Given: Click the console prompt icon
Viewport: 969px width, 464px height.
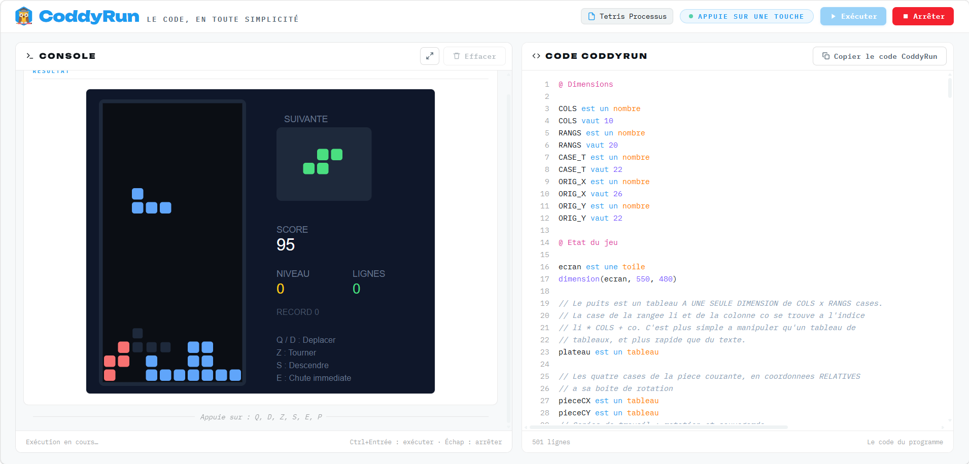Looking at the screenshot, I should tap(29, 56).
